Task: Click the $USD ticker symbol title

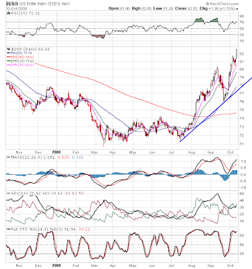Action: [x=11, y=4]
